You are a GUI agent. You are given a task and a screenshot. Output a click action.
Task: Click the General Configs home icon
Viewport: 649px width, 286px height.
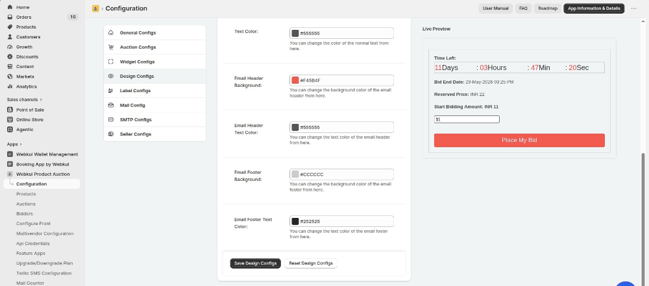pos(110,32)
